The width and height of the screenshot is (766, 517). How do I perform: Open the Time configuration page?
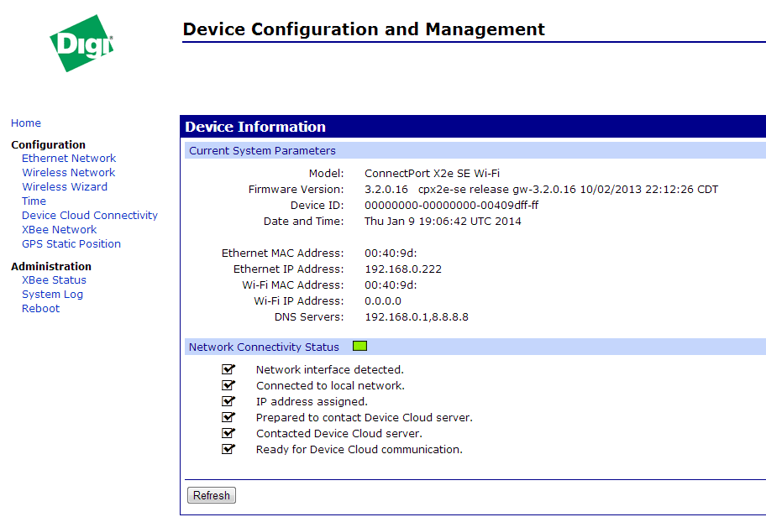[x=34, y=201]
